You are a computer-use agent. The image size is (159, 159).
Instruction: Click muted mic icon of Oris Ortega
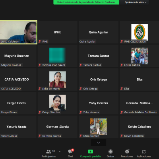point(81,89)
